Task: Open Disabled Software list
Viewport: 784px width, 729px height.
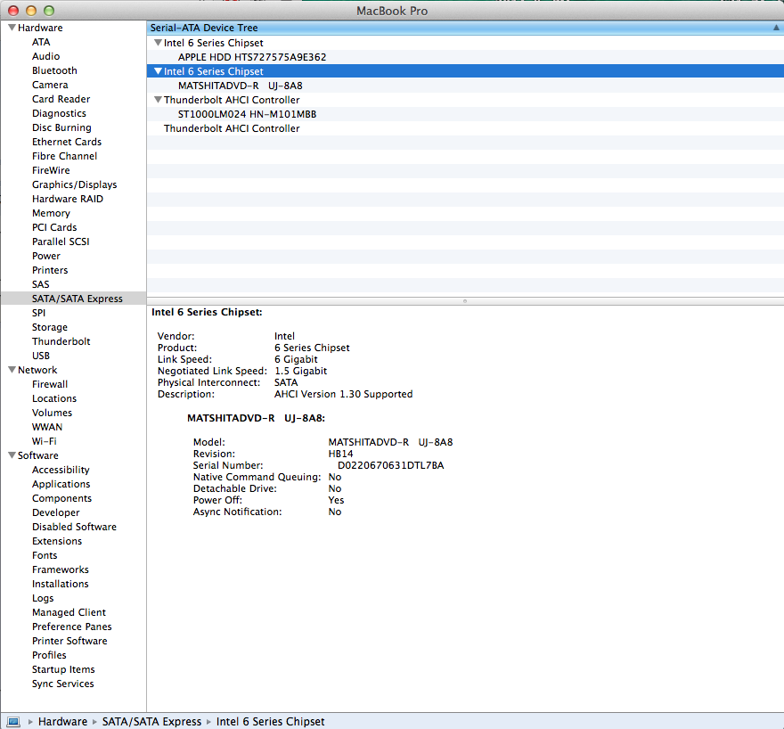Action: (74, 527)
